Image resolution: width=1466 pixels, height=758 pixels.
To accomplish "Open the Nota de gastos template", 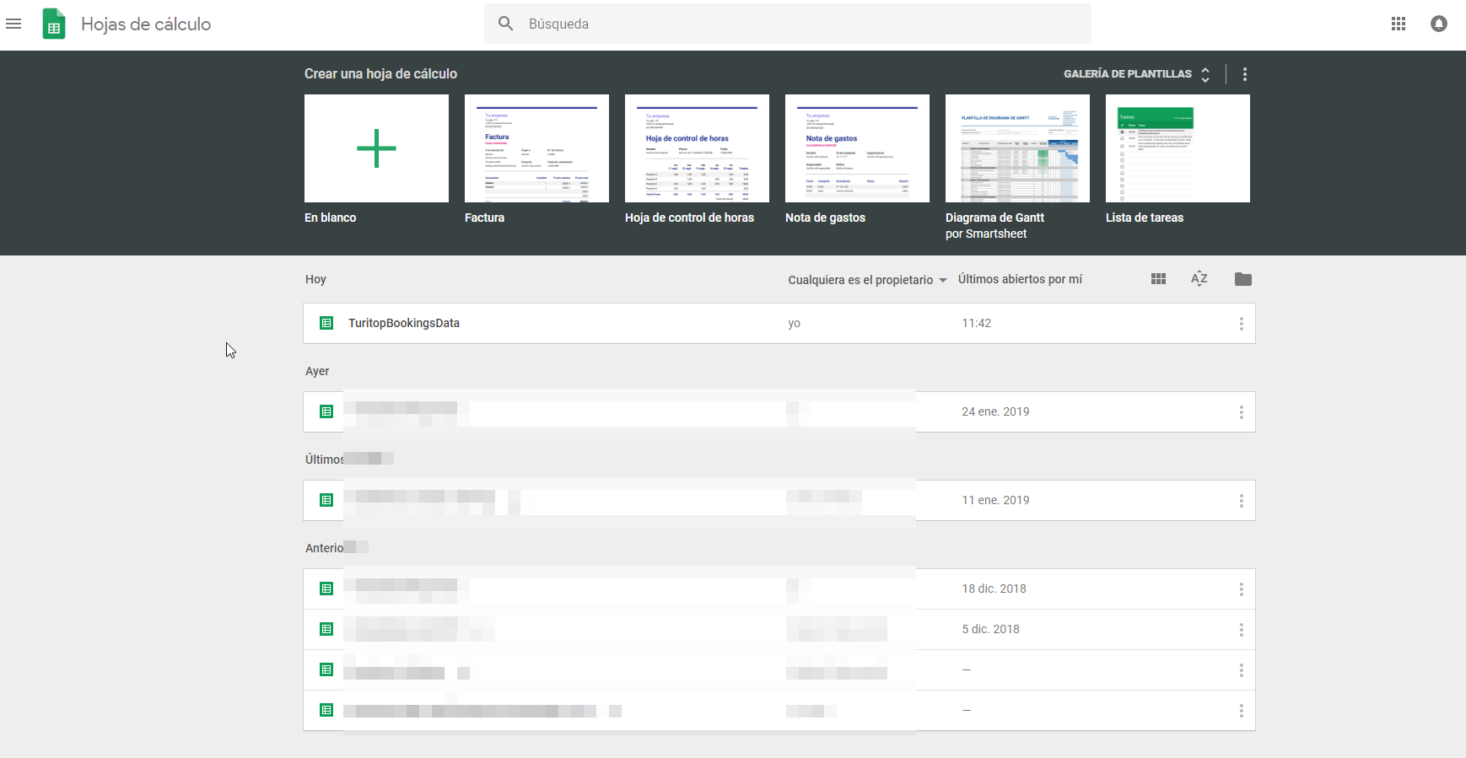I will tap(857, 148).
